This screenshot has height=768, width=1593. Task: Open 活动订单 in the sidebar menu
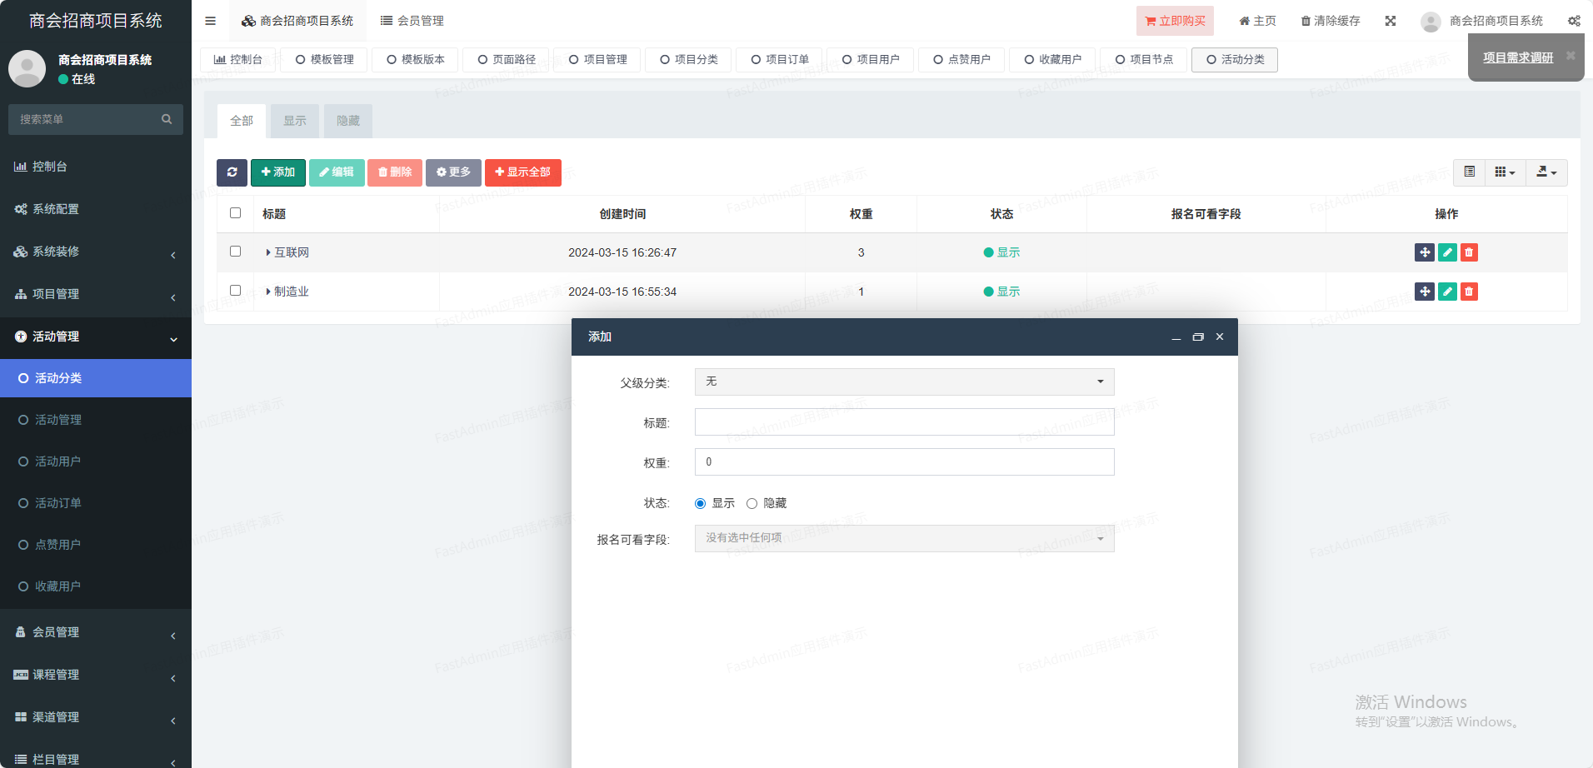[58, 503]
